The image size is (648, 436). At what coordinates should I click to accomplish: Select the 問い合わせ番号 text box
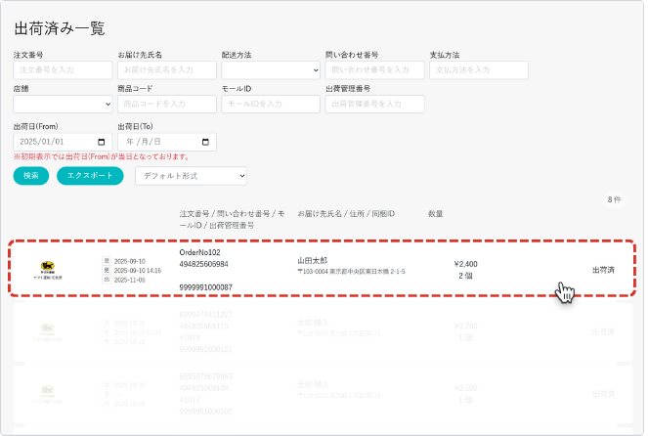(x=374, y=70)
